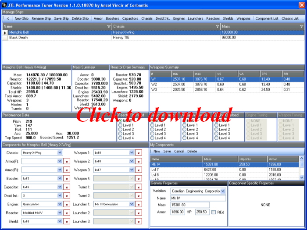Open the Chassis Heavy X-Wing dropdown
This screenshot has width=307, height=230.
click(60, 152)
